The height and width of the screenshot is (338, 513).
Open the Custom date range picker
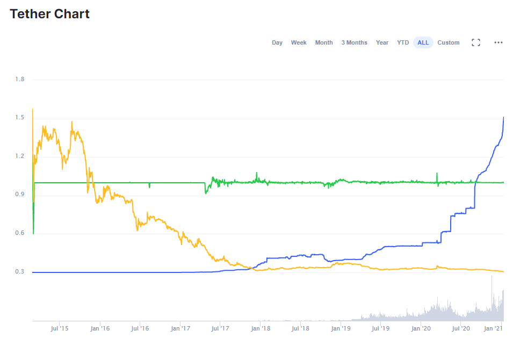tap(448, 42)
